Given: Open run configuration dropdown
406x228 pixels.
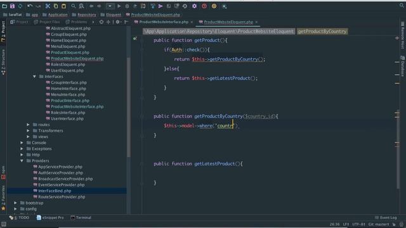Looking at the screenshot, I should (110, 6).
